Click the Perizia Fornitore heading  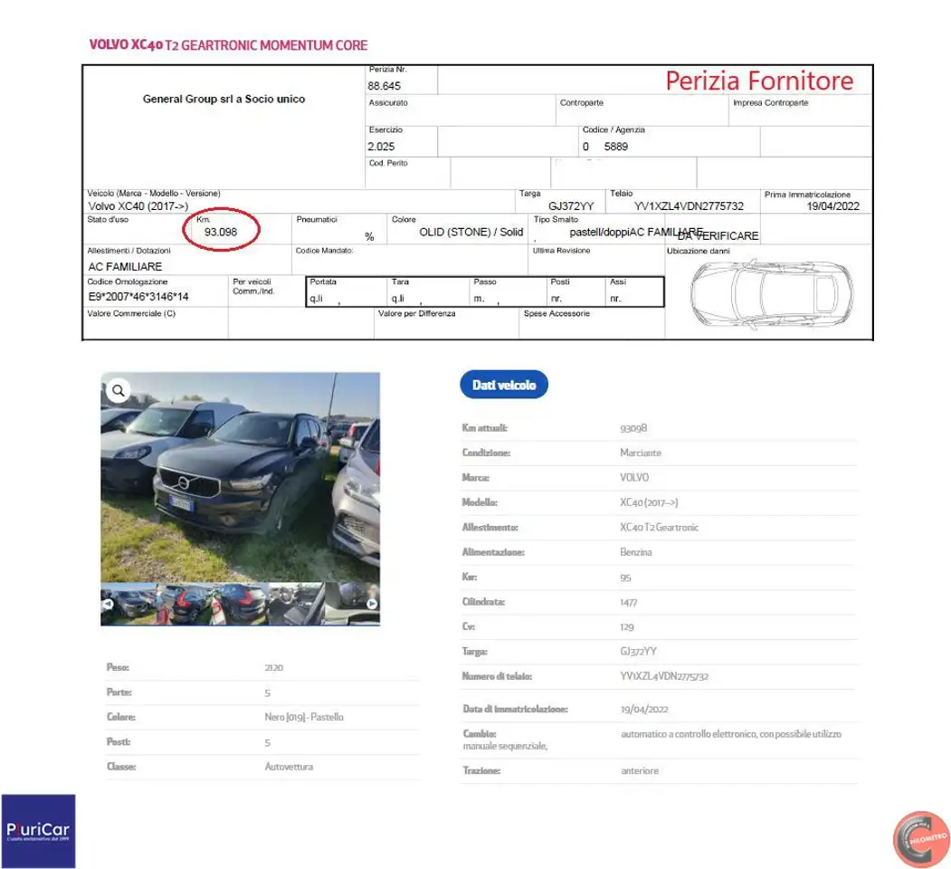(x=759, y=81)
